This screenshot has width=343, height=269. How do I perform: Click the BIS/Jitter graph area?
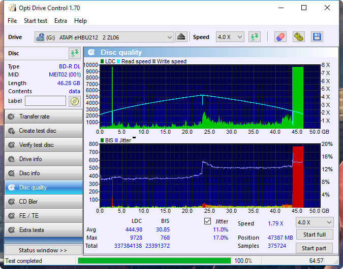point(210,176)
